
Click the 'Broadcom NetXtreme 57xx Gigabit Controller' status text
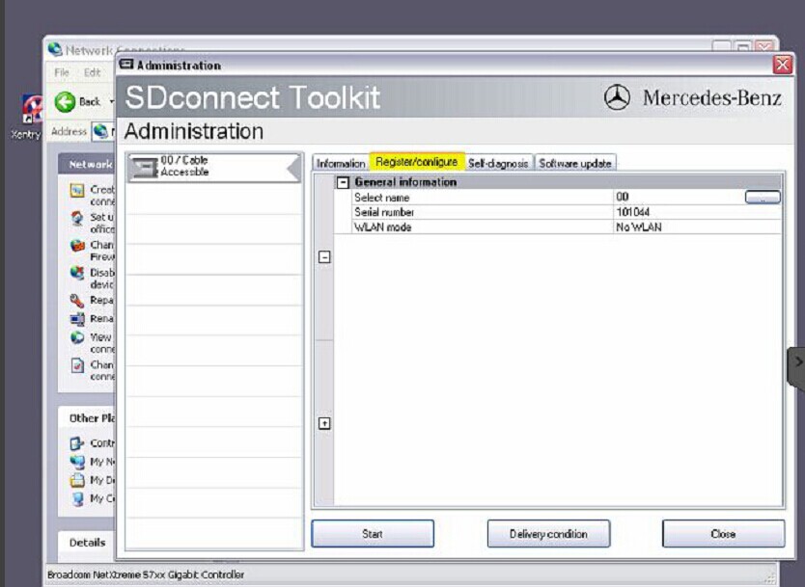pyautogui.click(x=146, y=574)
